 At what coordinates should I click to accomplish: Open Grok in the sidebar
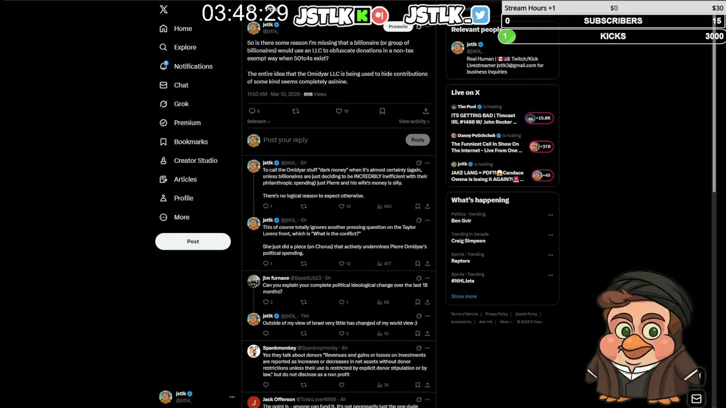(x=174, y=104)
